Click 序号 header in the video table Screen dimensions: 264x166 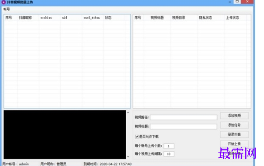[139, 18]
